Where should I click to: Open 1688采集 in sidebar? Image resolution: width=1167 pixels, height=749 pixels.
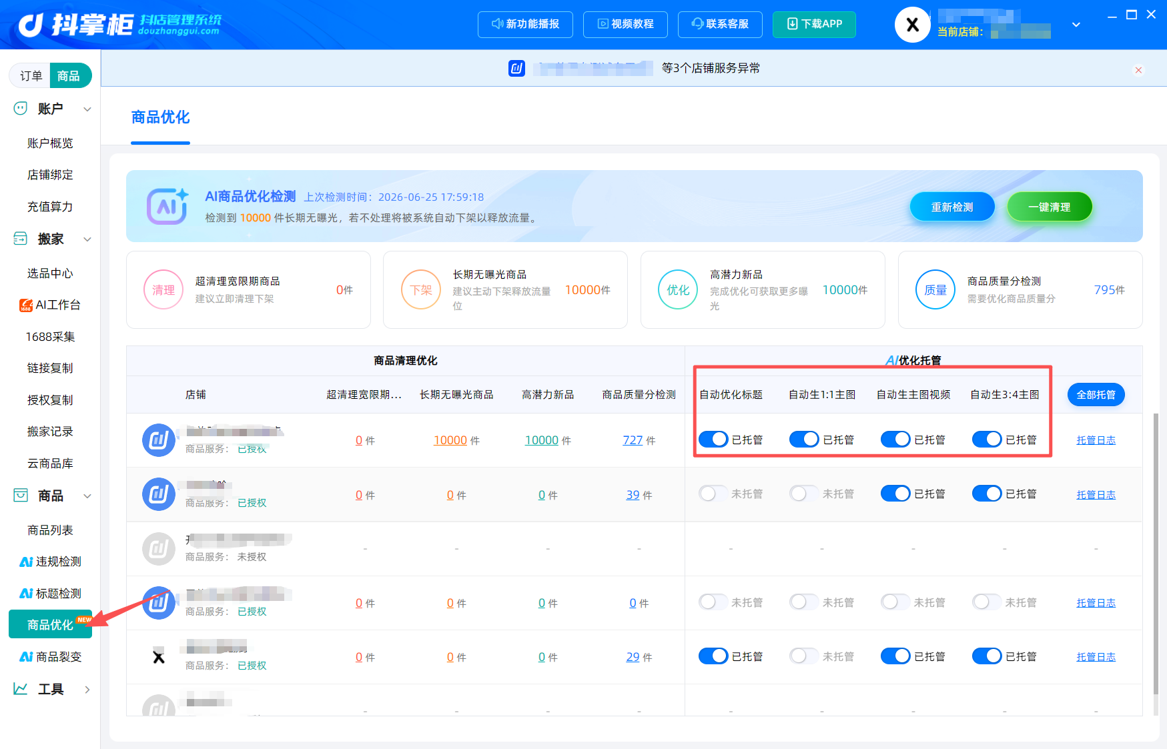tap(50, 336)
